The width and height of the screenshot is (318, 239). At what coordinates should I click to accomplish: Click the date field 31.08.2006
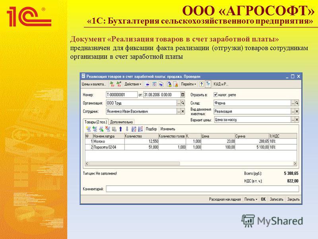pyautogui.click(x=162, y=95)
